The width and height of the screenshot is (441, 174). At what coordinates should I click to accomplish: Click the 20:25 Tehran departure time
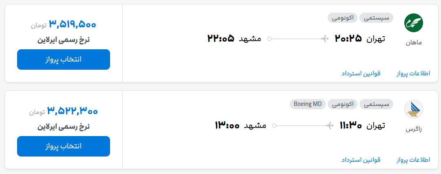tap(348, 39)
